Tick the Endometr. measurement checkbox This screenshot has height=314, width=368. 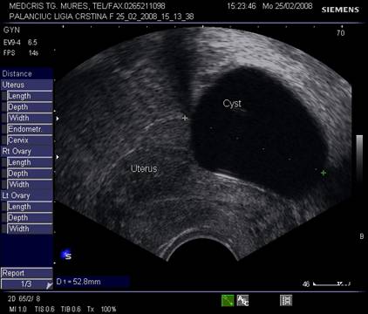pyautogui.click(x=4, y=129)
